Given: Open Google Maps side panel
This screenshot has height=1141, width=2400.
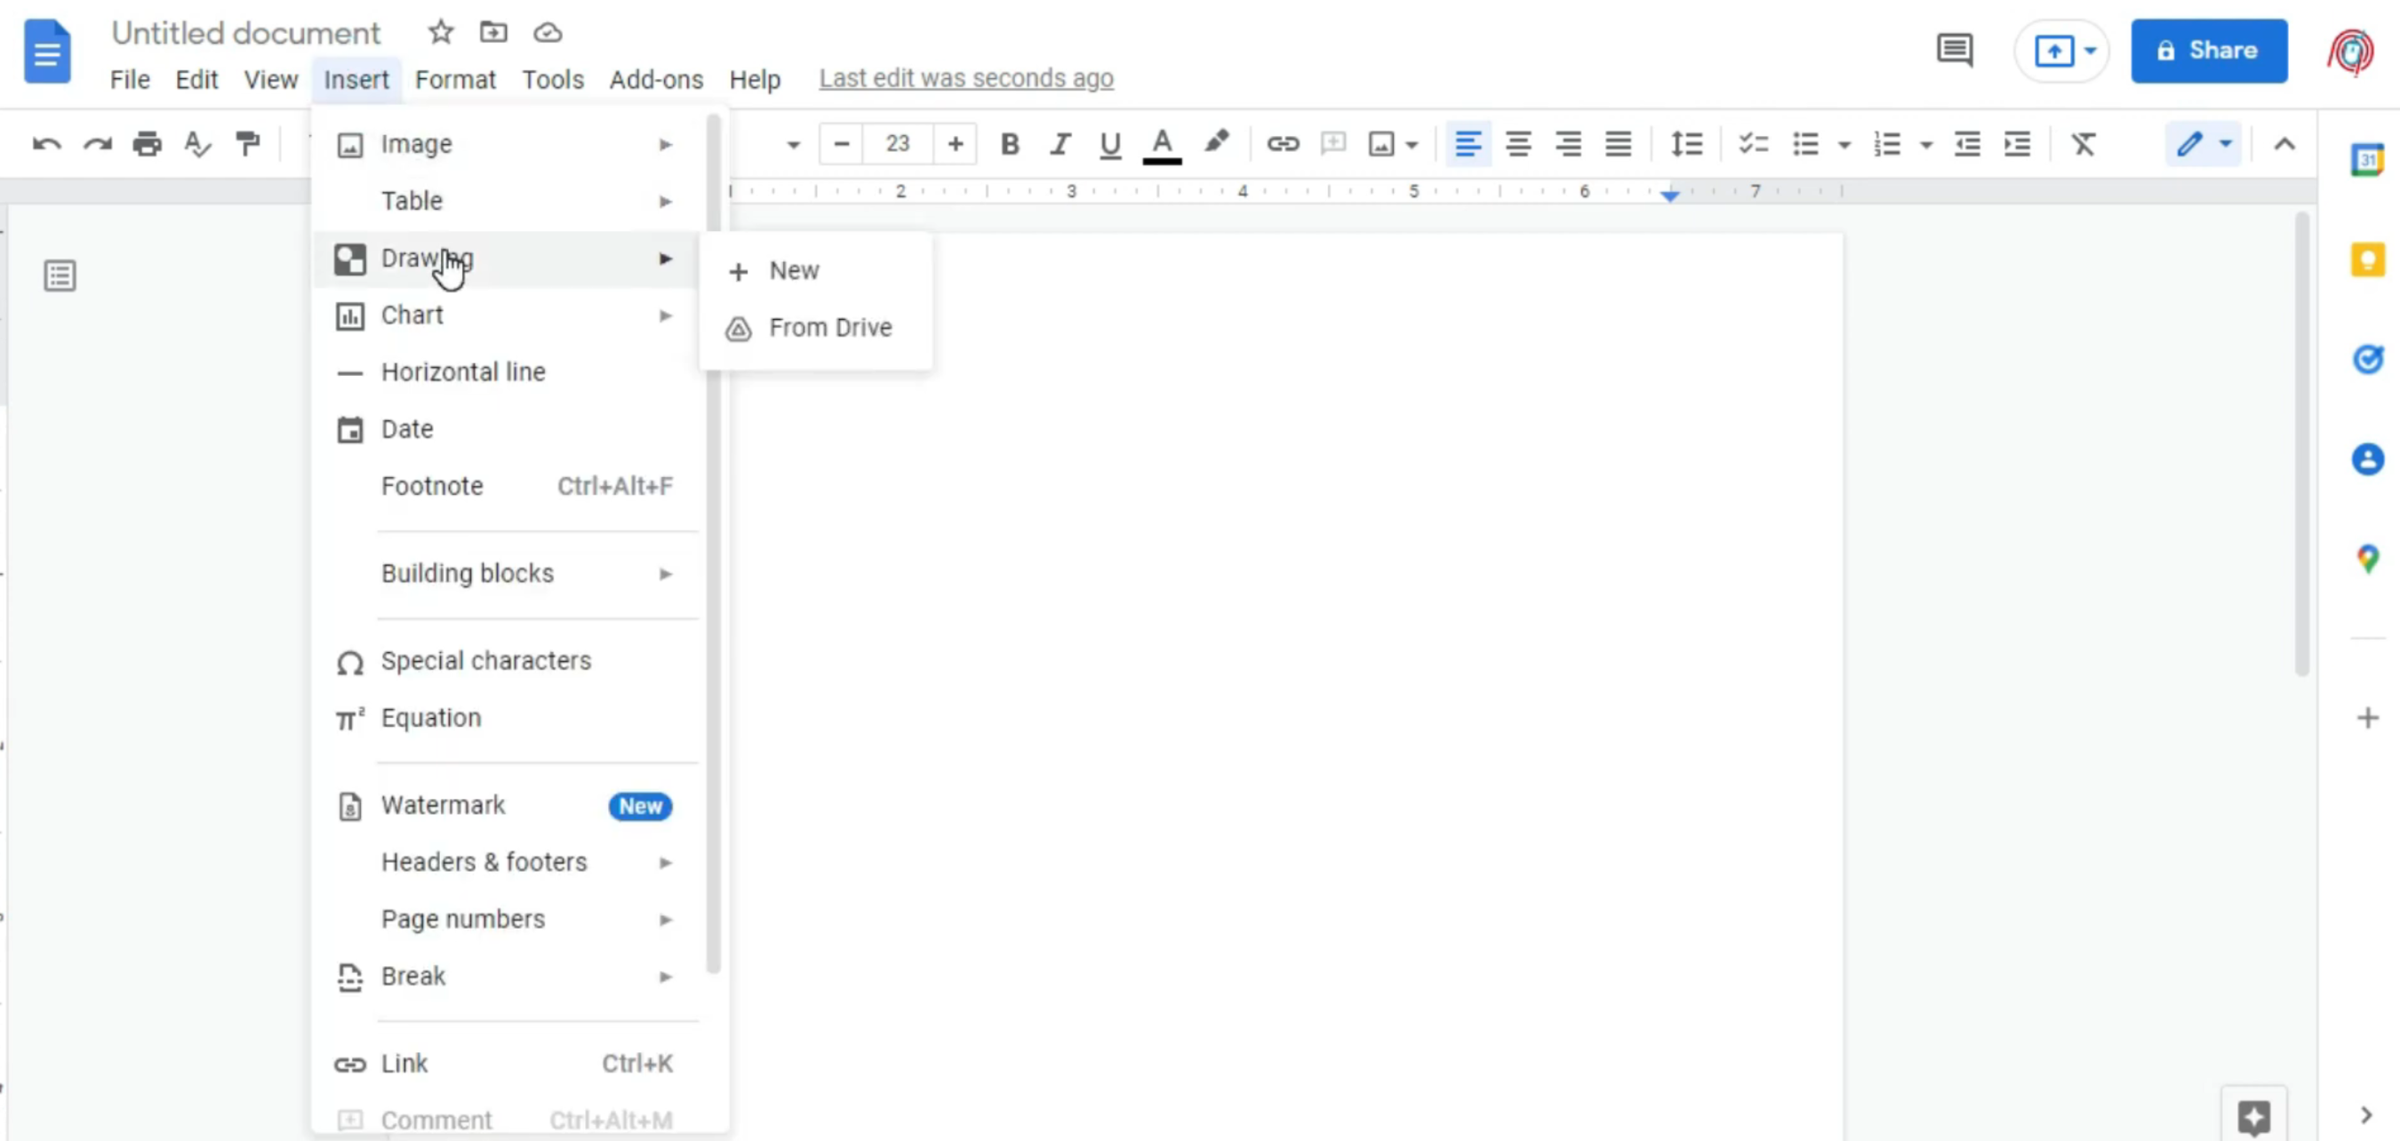Looking at the screenshot, I should pyautogui.click(x=2367, y=559).
